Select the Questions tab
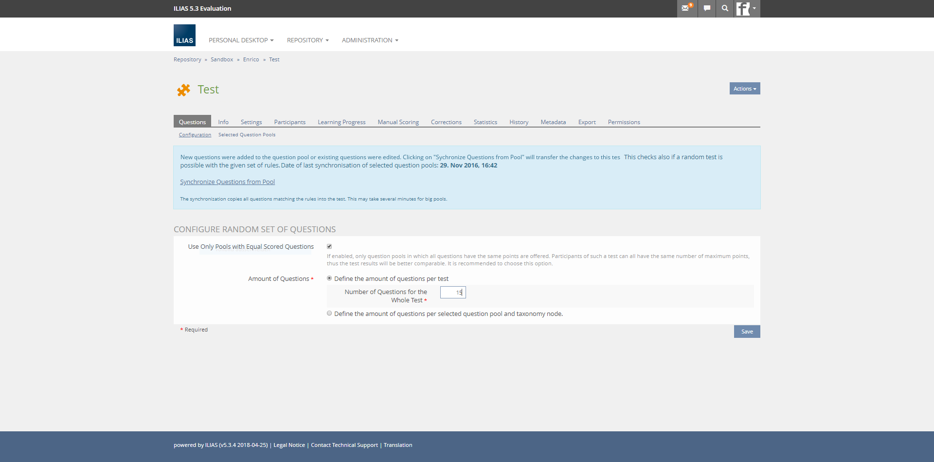 click(x=192, y=122)
